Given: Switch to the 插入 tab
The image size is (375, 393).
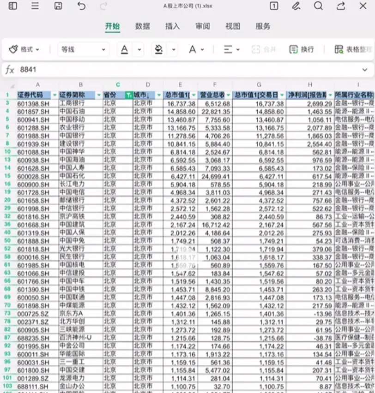Looking at the screenshot, I should click(173, 26).
